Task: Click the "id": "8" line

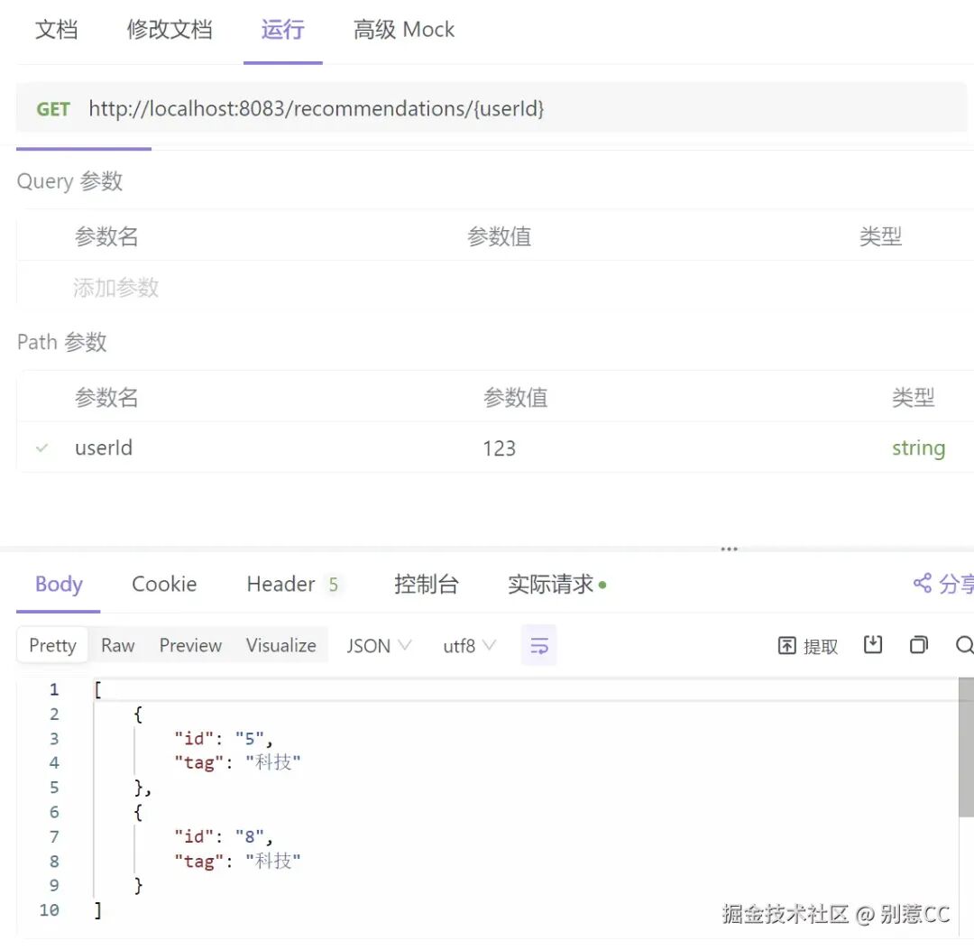Action: (x=224, y=837)
